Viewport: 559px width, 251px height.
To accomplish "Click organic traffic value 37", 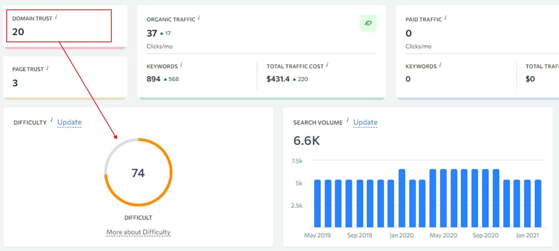I will click(152, 33).
